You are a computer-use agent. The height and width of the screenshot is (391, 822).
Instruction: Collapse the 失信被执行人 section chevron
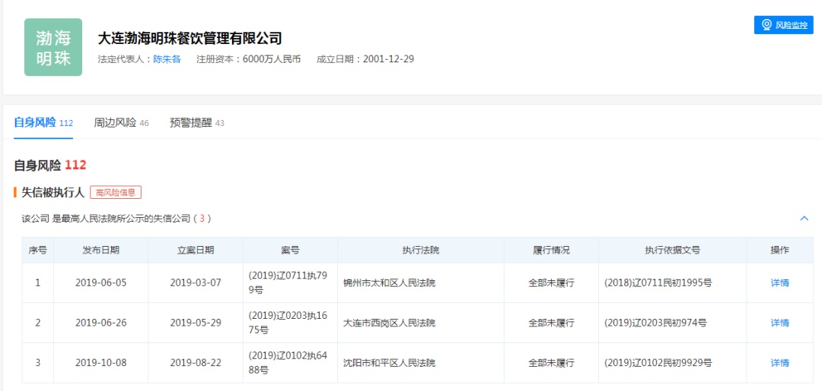[804, 219]
